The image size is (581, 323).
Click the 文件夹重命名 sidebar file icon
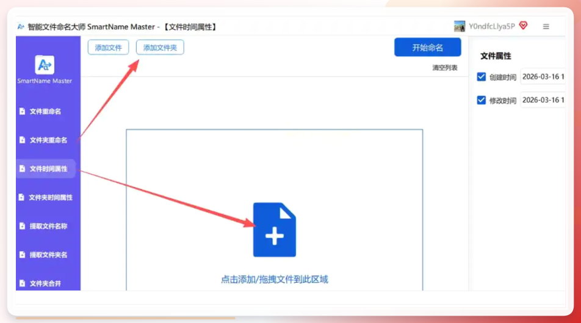[22, 140]
